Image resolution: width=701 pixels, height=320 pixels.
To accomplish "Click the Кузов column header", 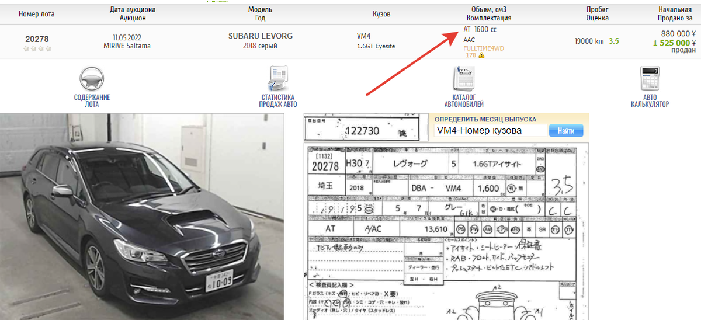I will pyautogui.click(x=381, y=13).
